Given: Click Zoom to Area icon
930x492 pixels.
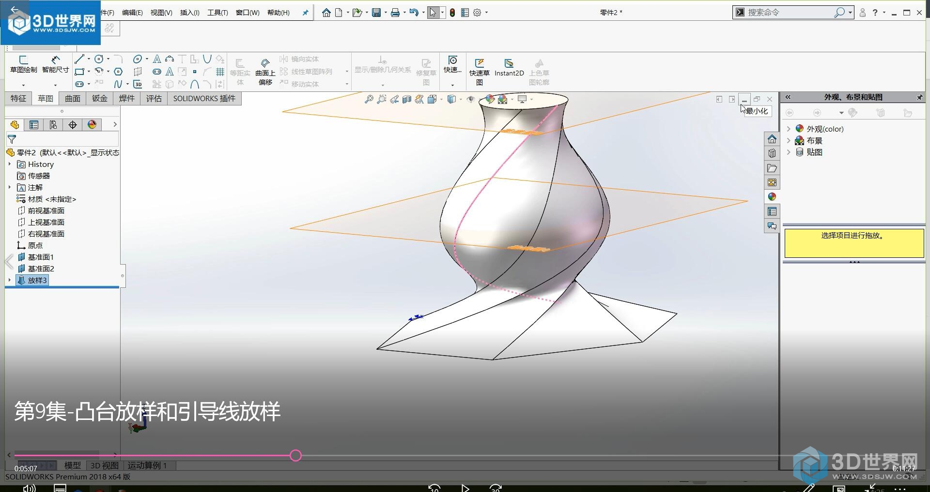Looking at the screenshot, I should 382,99.
